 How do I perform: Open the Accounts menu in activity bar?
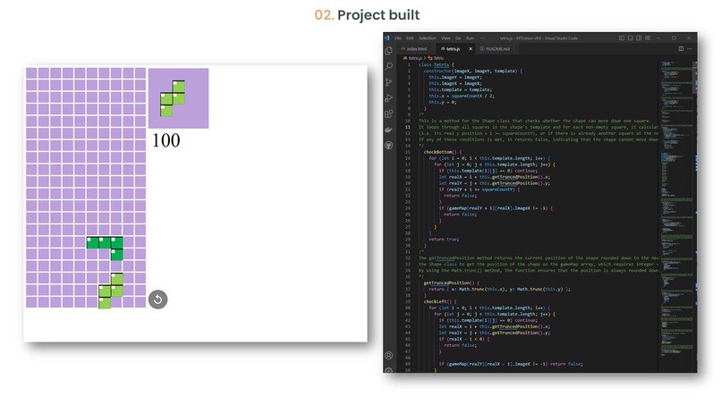coord(388,355)
